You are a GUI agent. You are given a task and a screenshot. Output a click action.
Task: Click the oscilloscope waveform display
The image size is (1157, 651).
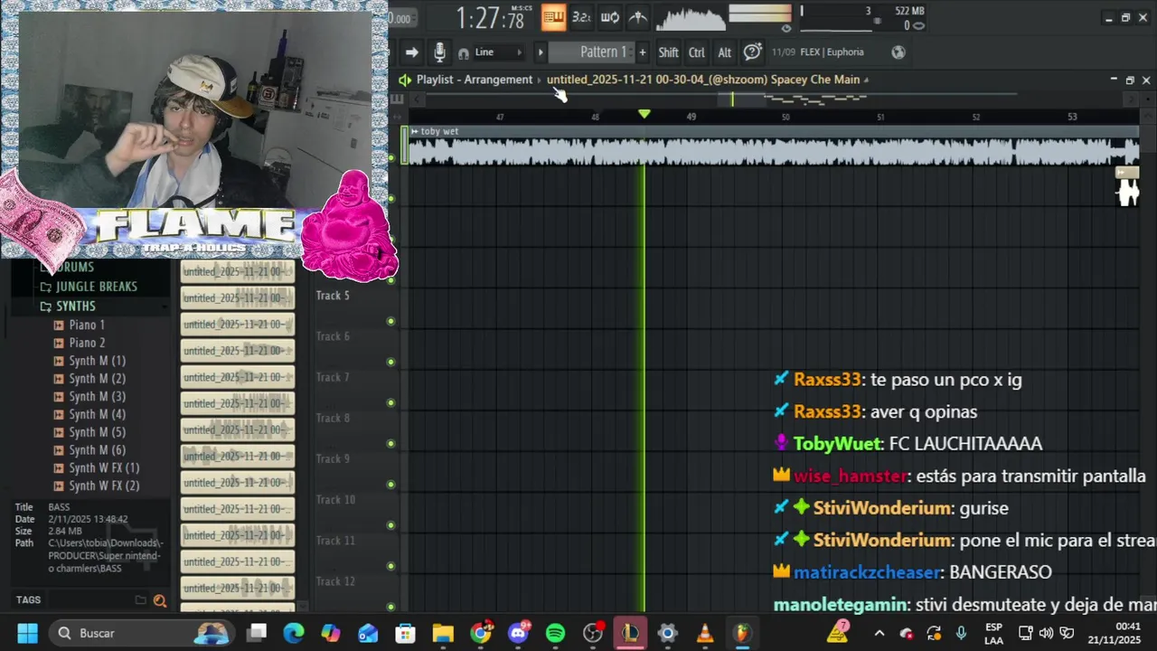pyautogui.click(x=690, y=18)
